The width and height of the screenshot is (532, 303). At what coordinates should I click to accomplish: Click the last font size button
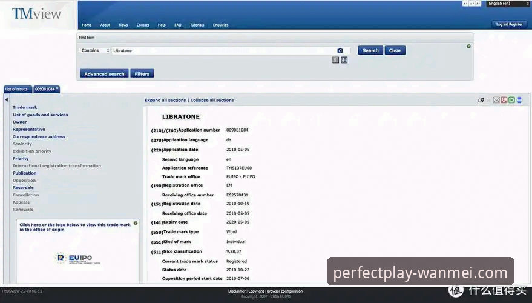click(x=478, y=4)
